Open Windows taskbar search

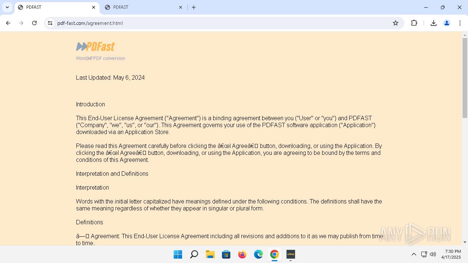194,254
